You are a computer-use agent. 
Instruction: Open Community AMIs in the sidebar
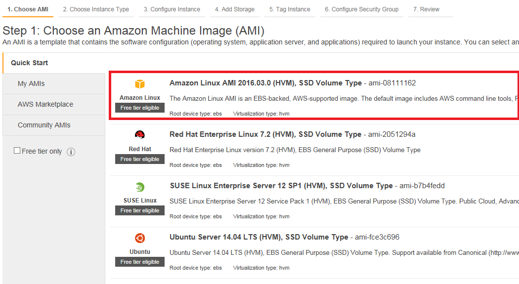[x=54, y=125]
